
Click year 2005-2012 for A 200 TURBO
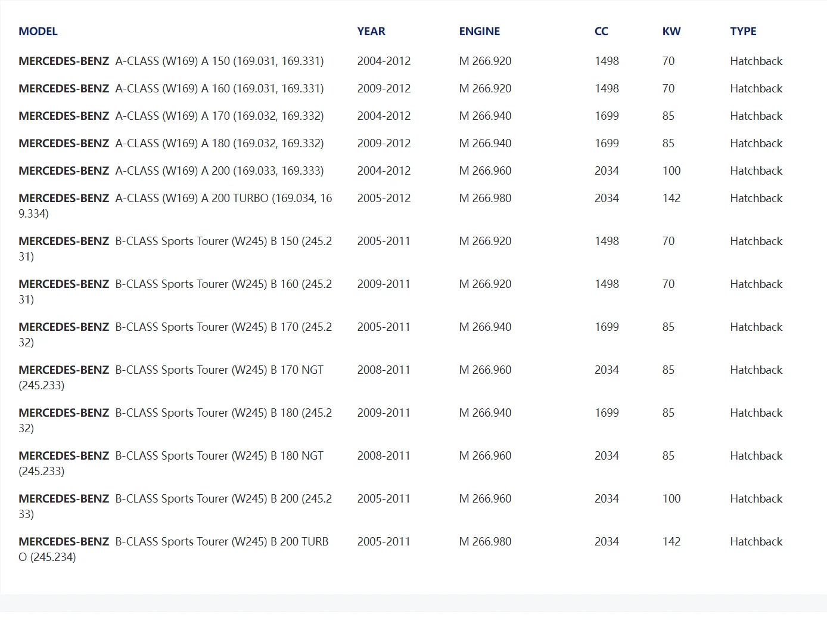(384, 198)
